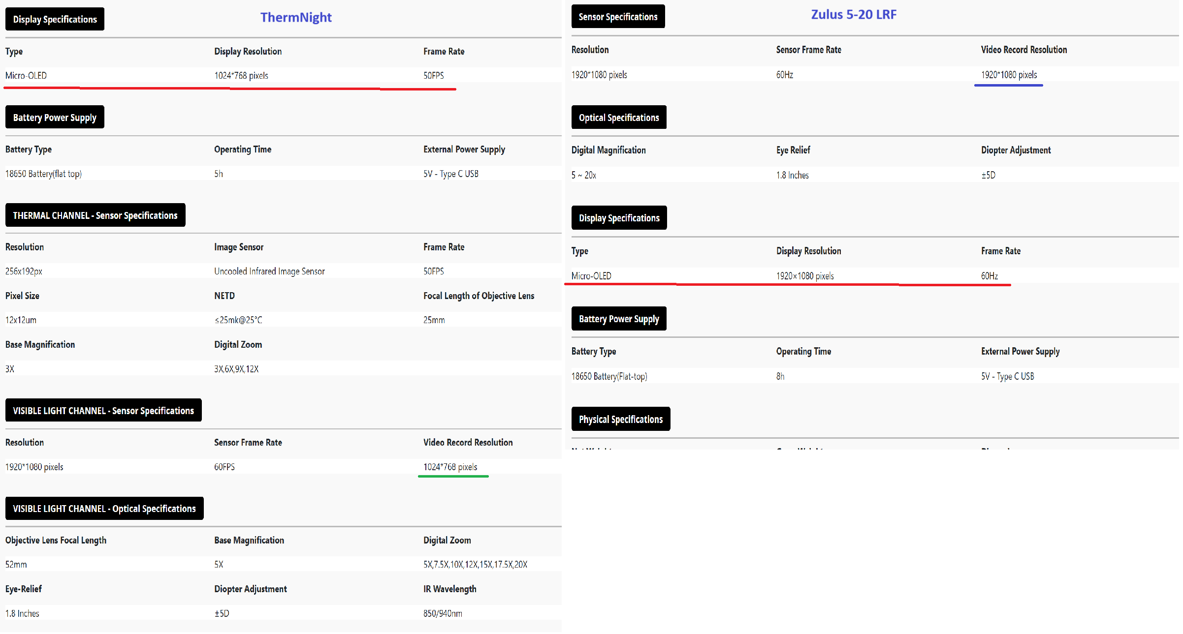Click the NETD label
Viewport: 1183px width, 634px height.
(224, 296)
